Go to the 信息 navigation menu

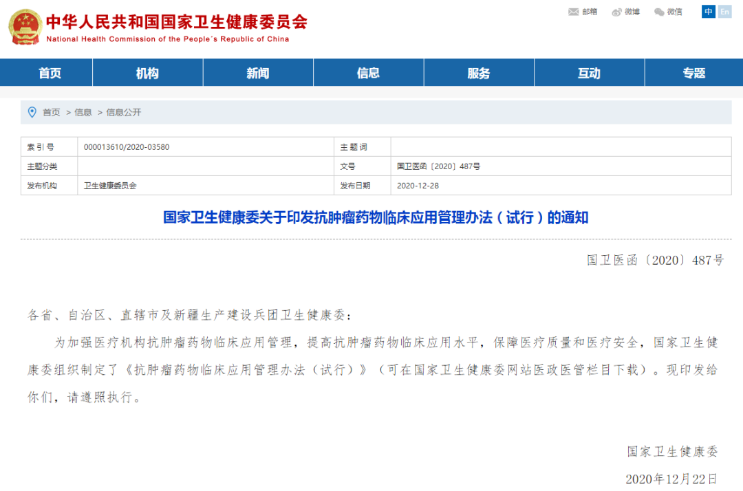point(368,73)
